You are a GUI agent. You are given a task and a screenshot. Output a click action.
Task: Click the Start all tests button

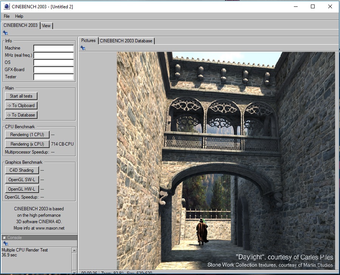[x=21, y=96]
